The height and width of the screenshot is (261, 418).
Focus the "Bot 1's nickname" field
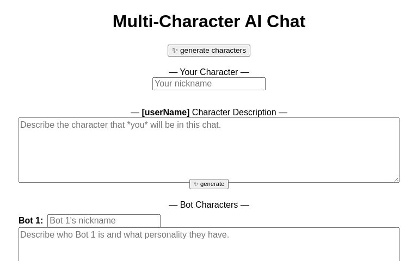click(x=104, y=221)
